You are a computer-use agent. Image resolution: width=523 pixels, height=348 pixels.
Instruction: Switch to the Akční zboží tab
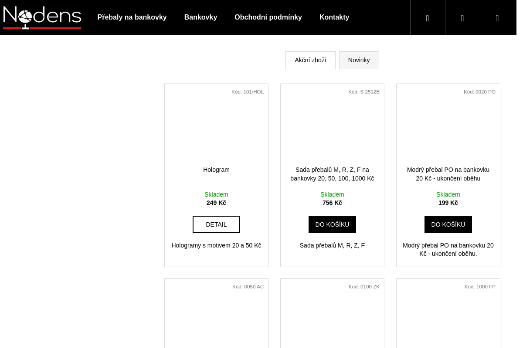(x=310, y=60)
